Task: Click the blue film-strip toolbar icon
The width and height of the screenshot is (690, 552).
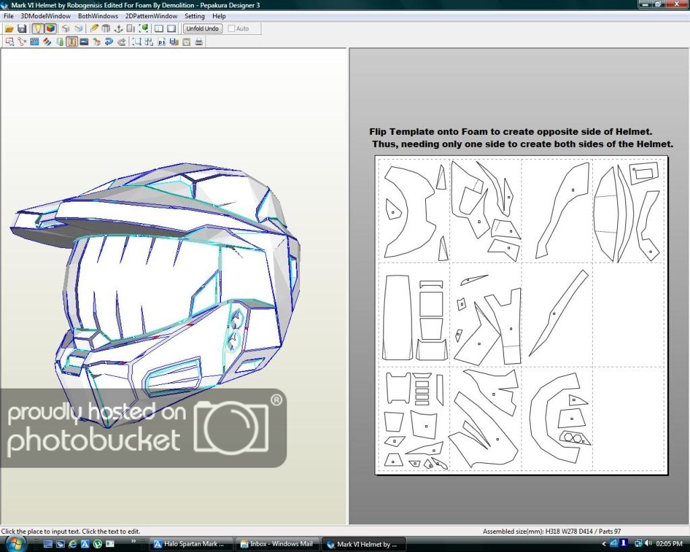Action: coord(34,42)
